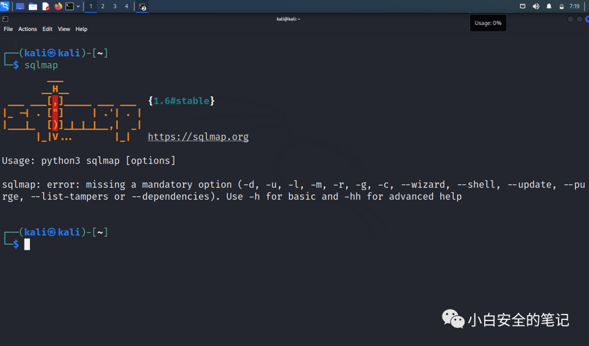589x346 pixels.
Task: Open the https://sqlmap.org link
Action: (198, 137)
